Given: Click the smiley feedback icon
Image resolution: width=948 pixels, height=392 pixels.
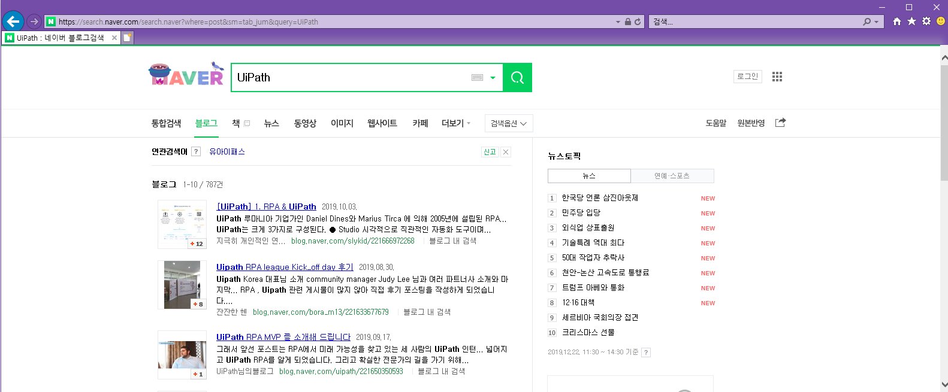Looking at the screenshot, I should coord(941,22).
